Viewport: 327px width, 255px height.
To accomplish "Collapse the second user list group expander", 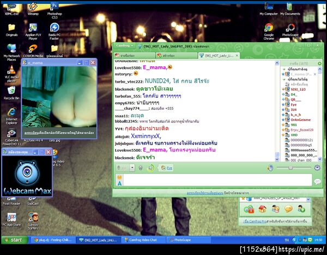I will click(284, 79).
